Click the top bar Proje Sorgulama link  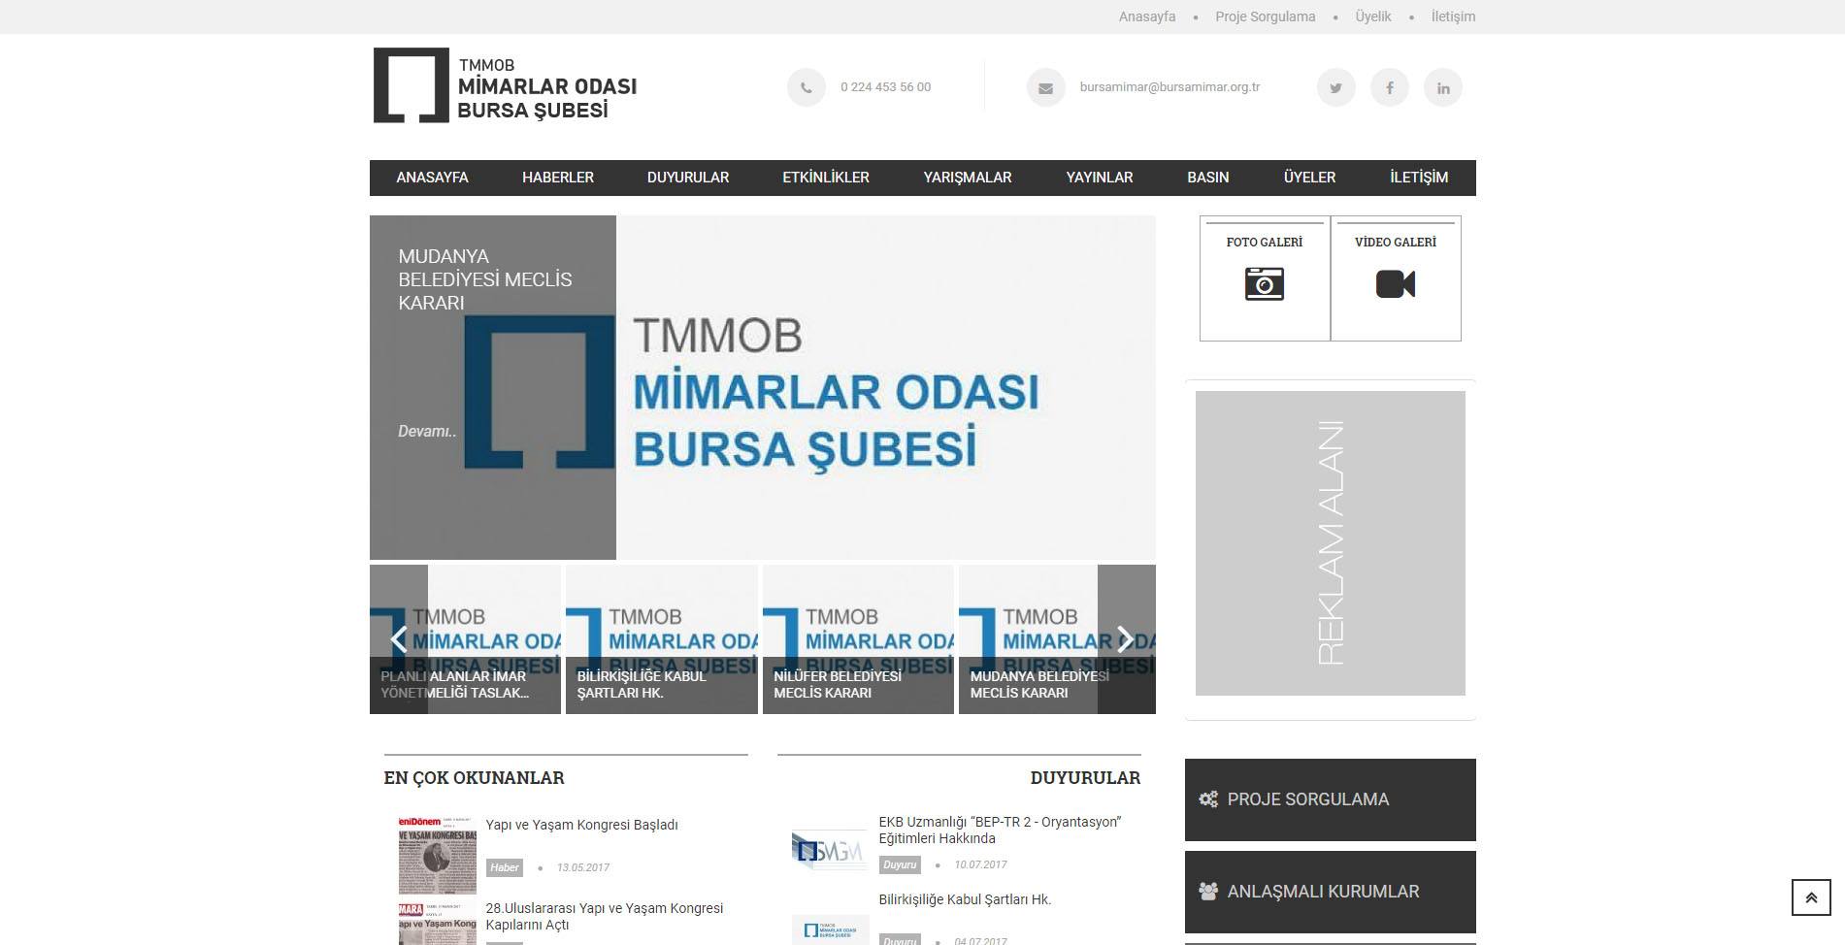1266,16
